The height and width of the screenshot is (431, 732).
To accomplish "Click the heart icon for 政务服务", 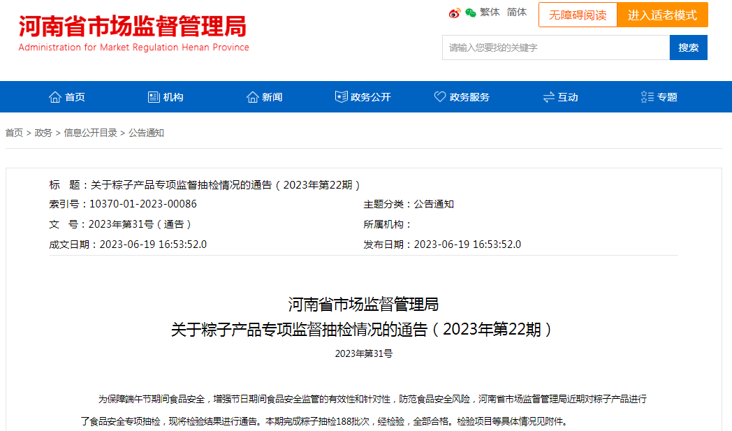I will point(440,97).
